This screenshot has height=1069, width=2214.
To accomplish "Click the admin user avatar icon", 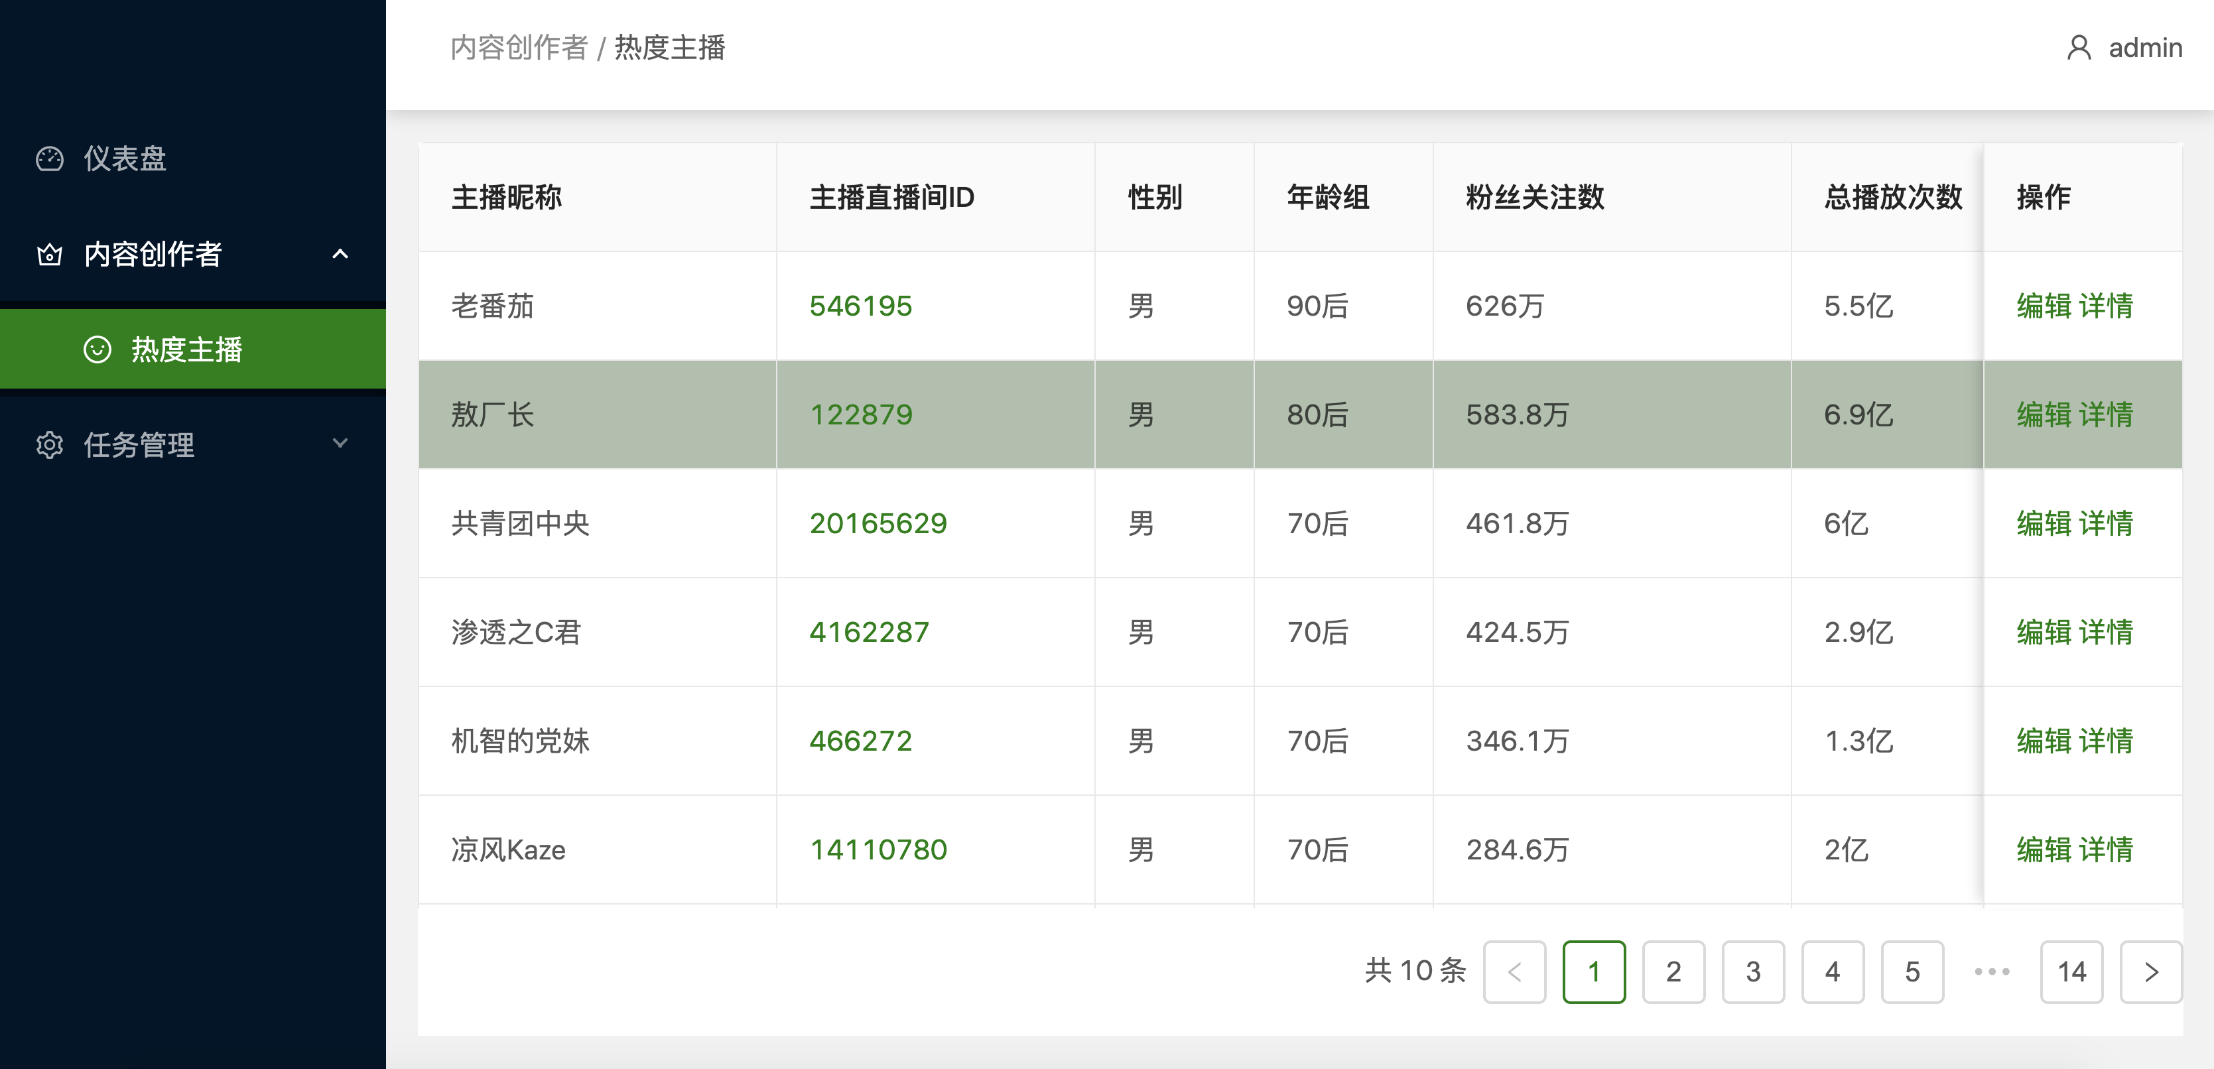I will (2078, 48).
